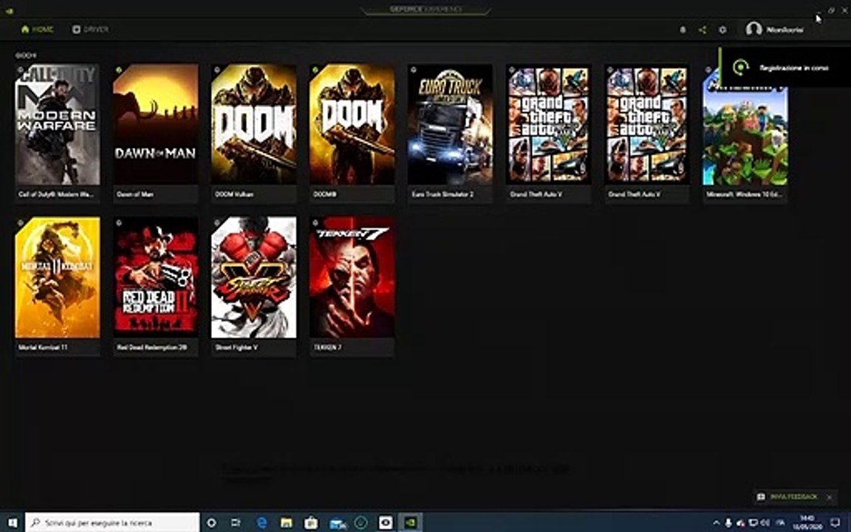Open Cortana from the taskbar
The width and height of the screenshot is (851, 532).
(x=212, y=522)
